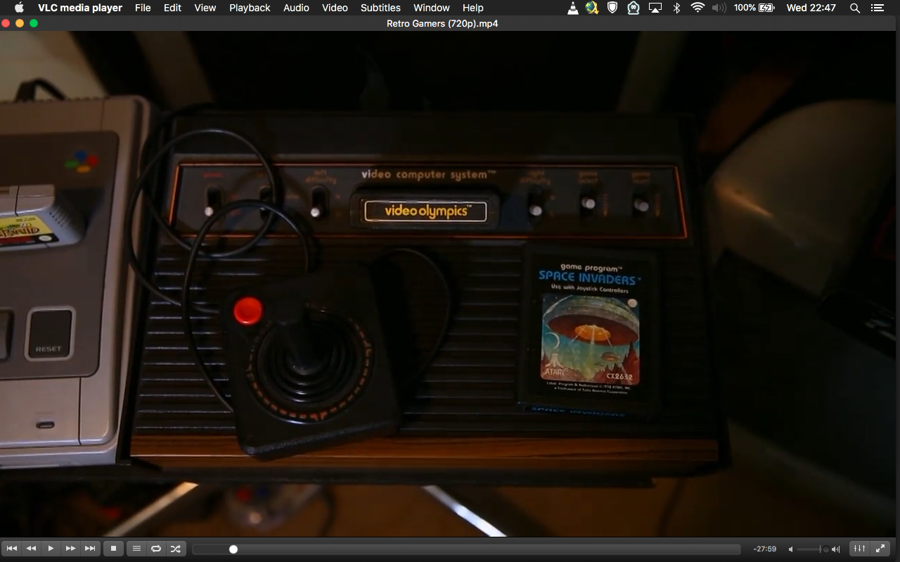This screenshot has width=900, height=562.
Task: Adjust the volume slider
Action: [x=814, y=549]
